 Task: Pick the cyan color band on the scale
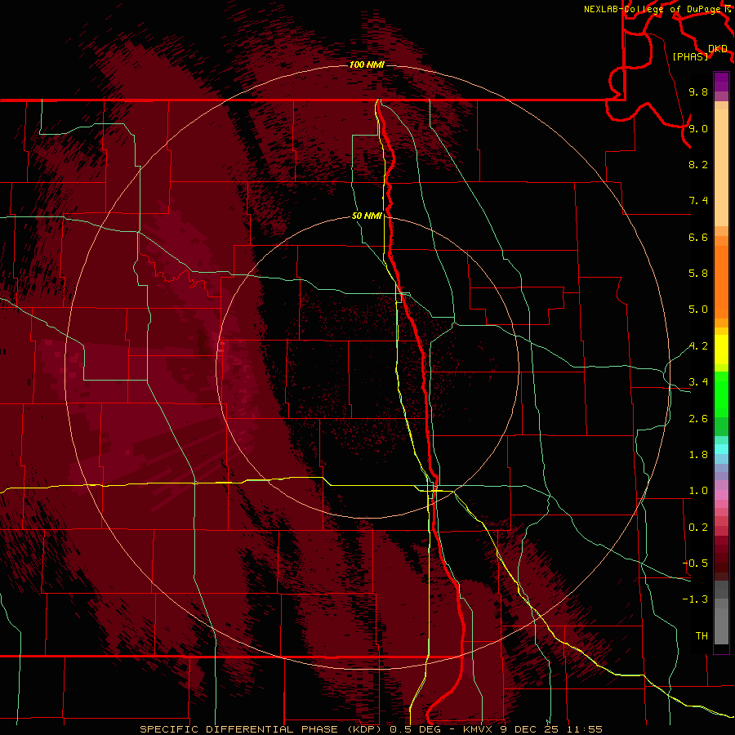tap(721, 448)
